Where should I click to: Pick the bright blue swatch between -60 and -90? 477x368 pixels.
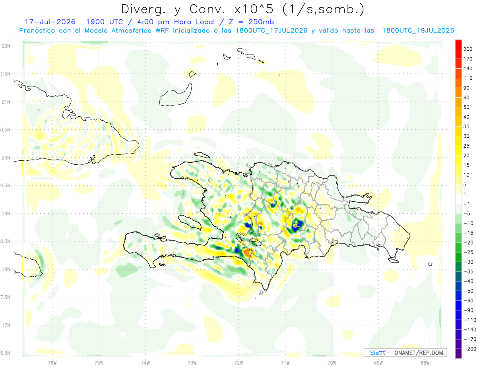click(458, 305)
